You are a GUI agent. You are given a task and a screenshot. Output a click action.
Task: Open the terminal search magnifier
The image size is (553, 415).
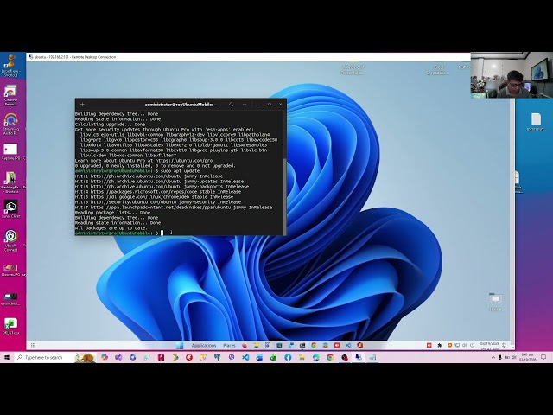pos(231,105)
